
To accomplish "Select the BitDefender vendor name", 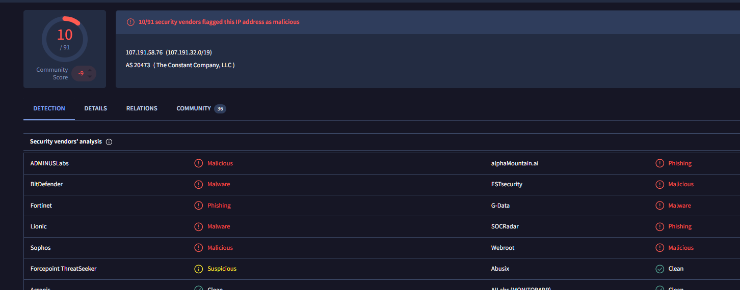I will [x=46, y=184].
